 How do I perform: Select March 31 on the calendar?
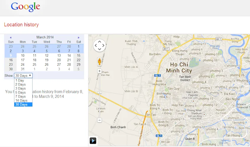[x=22, y=69]
